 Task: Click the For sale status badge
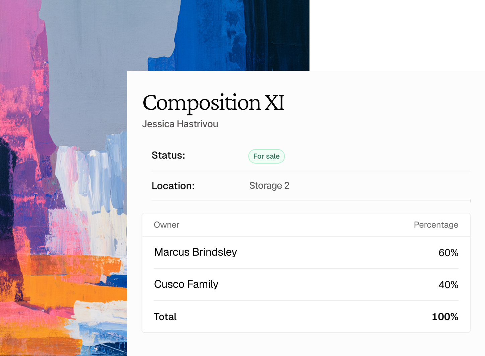pos(266,156)
